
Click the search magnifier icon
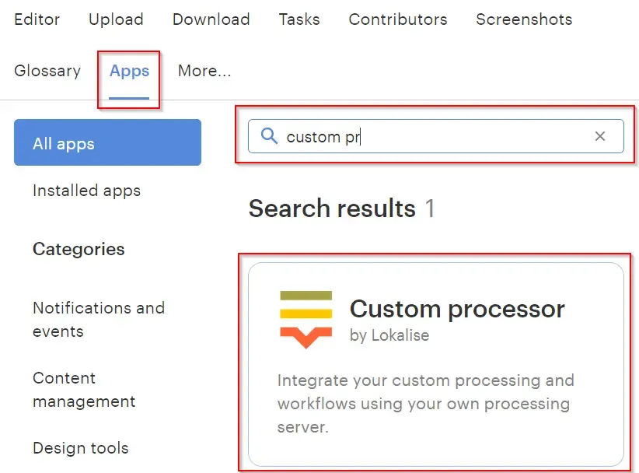coord(269,136)
